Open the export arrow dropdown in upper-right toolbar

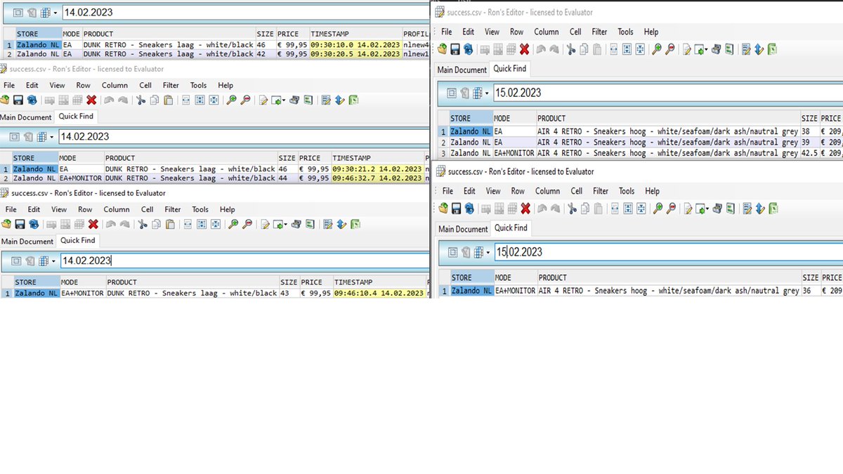707,49
